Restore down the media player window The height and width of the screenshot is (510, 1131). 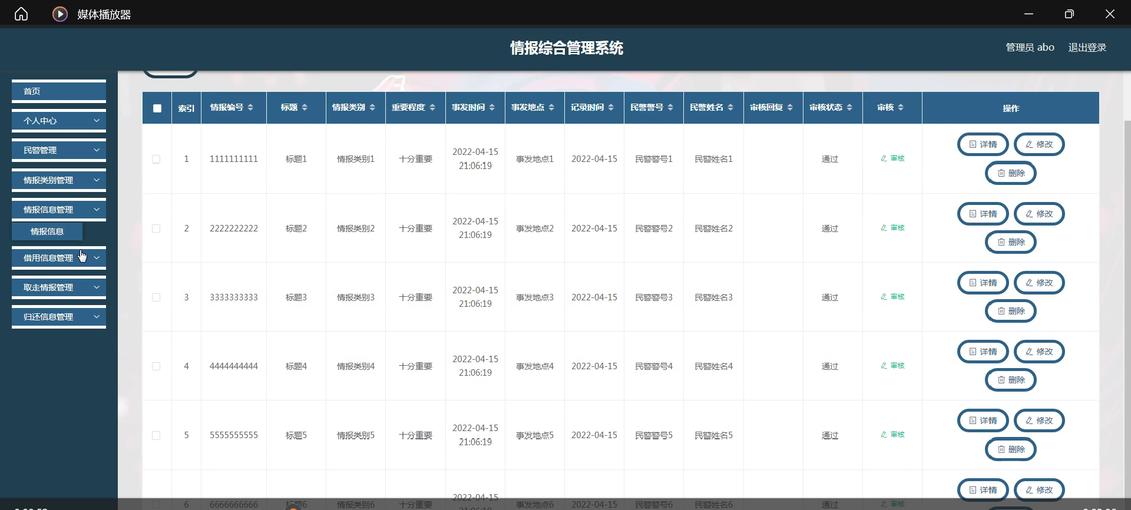click(1069, 14)
